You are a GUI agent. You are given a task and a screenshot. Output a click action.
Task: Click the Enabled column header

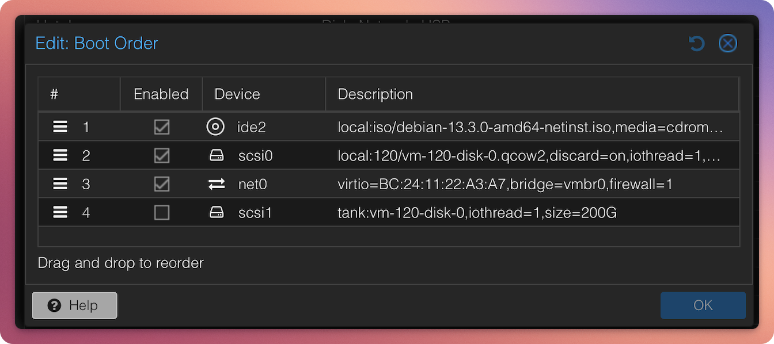pyautogui.click(x=161, y=94)
